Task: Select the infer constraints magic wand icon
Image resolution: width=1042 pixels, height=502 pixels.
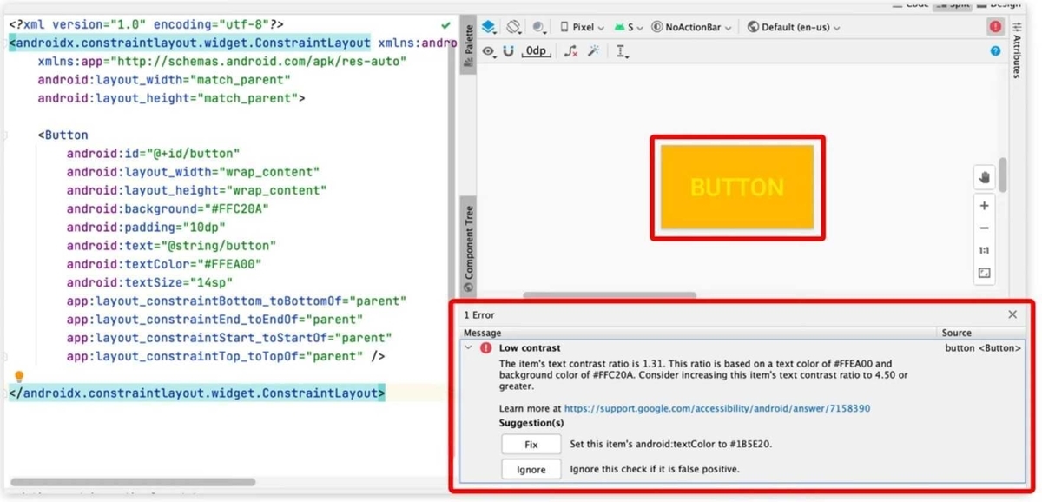Action: (594, 50)
